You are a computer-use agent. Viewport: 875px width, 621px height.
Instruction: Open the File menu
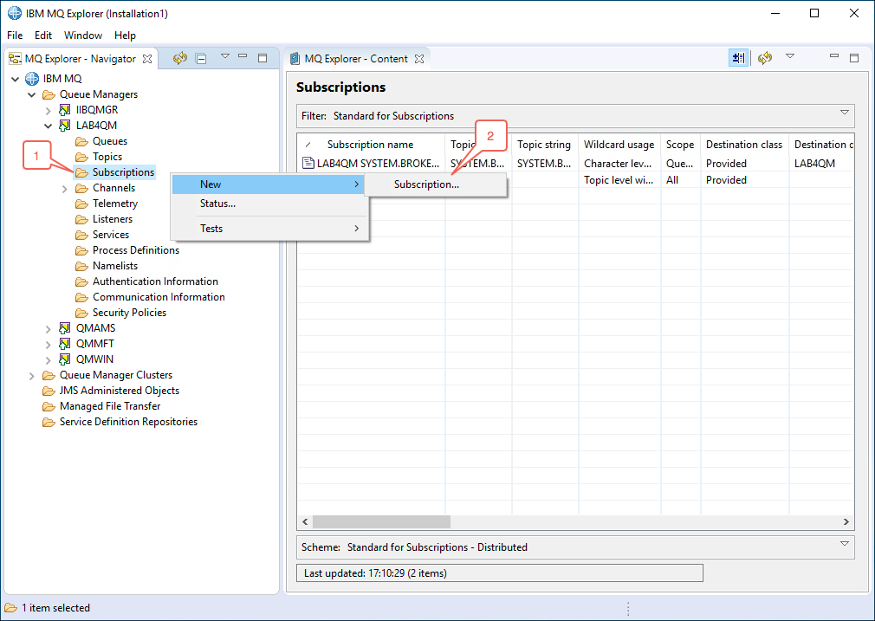(x=15, y=36)
